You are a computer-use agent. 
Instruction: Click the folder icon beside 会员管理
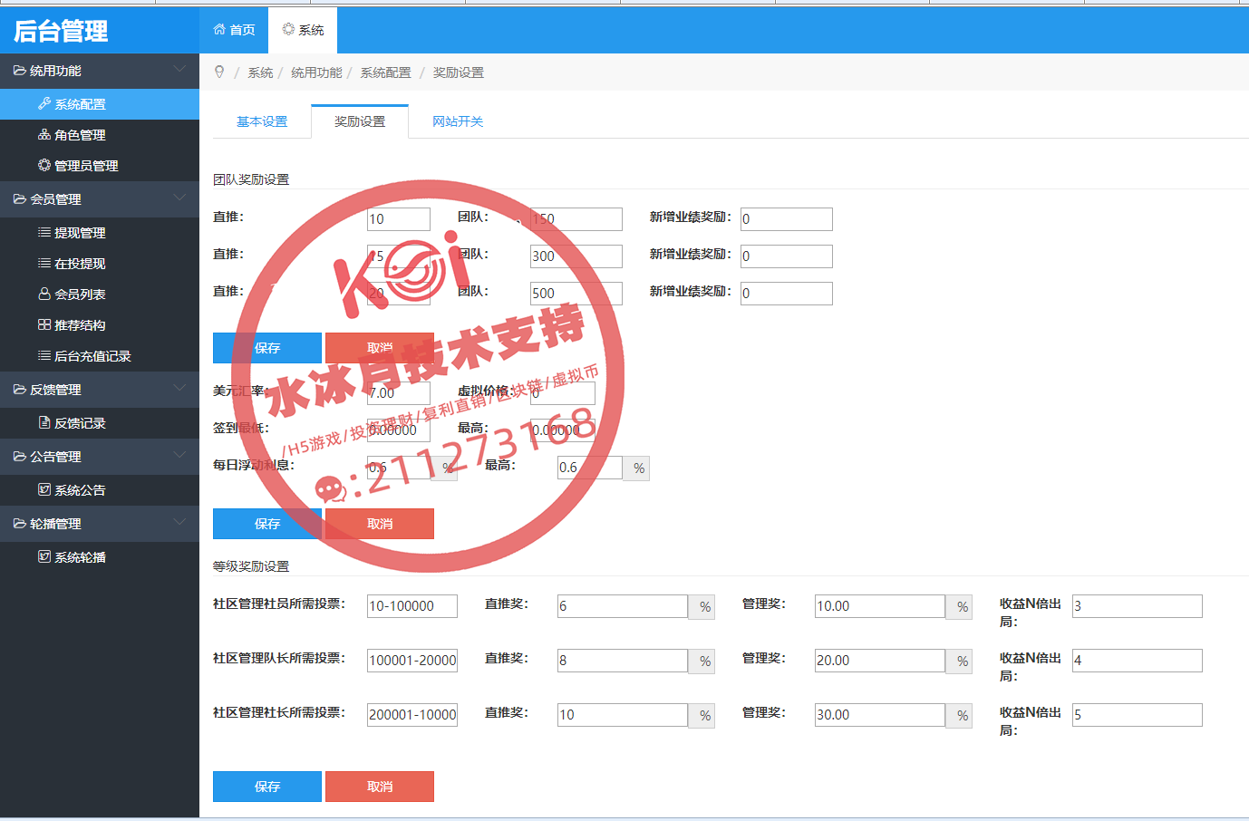pyautogui.click(x=19, y=199)
